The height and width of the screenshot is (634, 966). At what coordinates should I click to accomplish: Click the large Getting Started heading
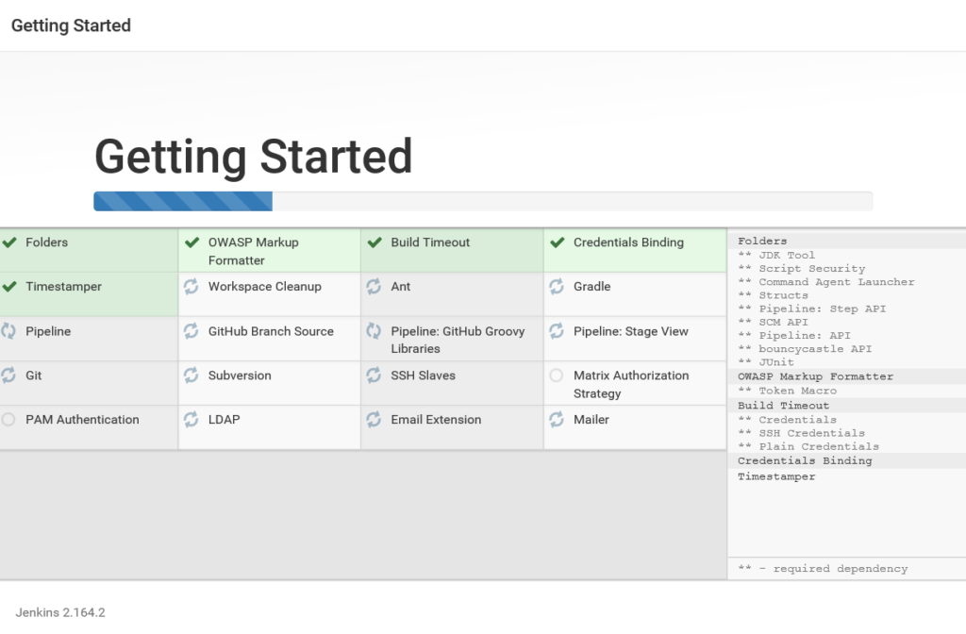point(253,157)
